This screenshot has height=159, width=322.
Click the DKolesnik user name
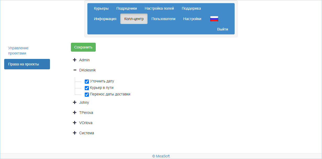tap(88, 70)
